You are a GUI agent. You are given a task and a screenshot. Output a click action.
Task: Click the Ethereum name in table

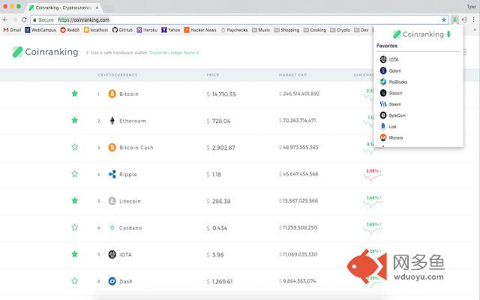(x=133, y=121)
